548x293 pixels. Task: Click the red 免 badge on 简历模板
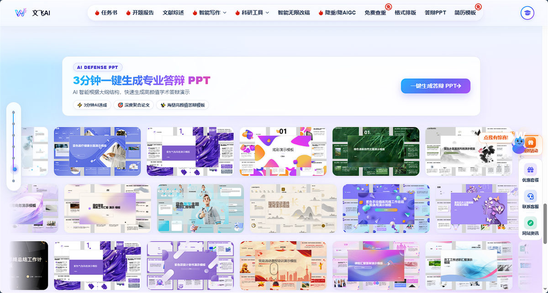(478, 6)
